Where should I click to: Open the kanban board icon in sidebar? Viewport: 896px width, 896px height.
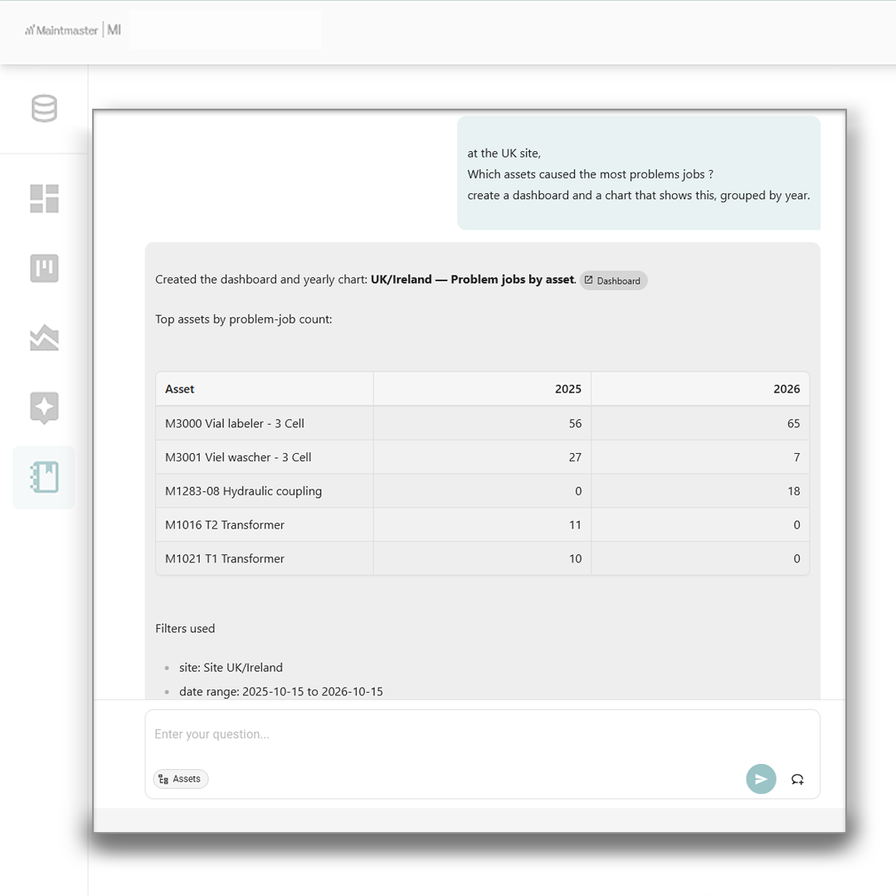(44, 268)
